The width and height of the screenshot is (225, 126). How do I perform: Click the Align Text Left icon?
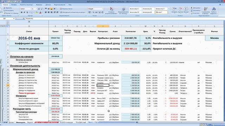click(46, 13)
